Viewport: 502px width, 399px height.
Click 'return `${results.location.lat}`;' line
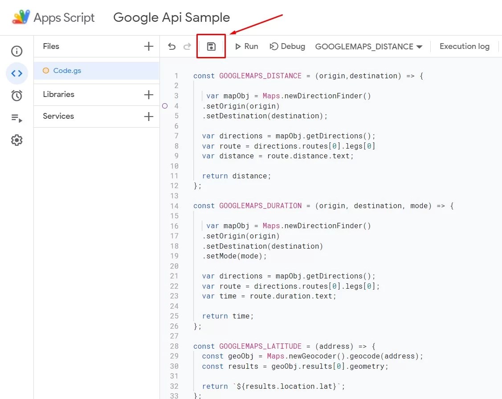coord(273,386)
